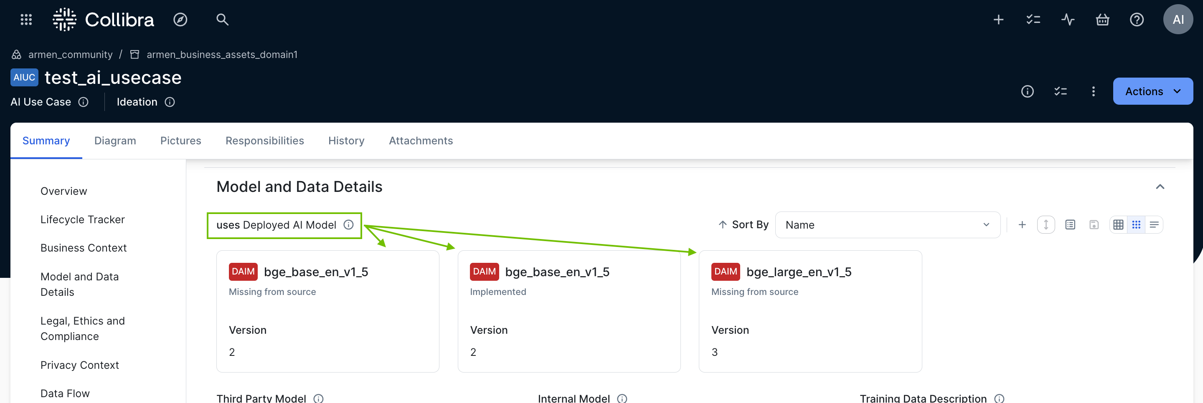The image size is (1203, 403).
Task: Open the Sort By Name dropdown
Action: point(887,225)
